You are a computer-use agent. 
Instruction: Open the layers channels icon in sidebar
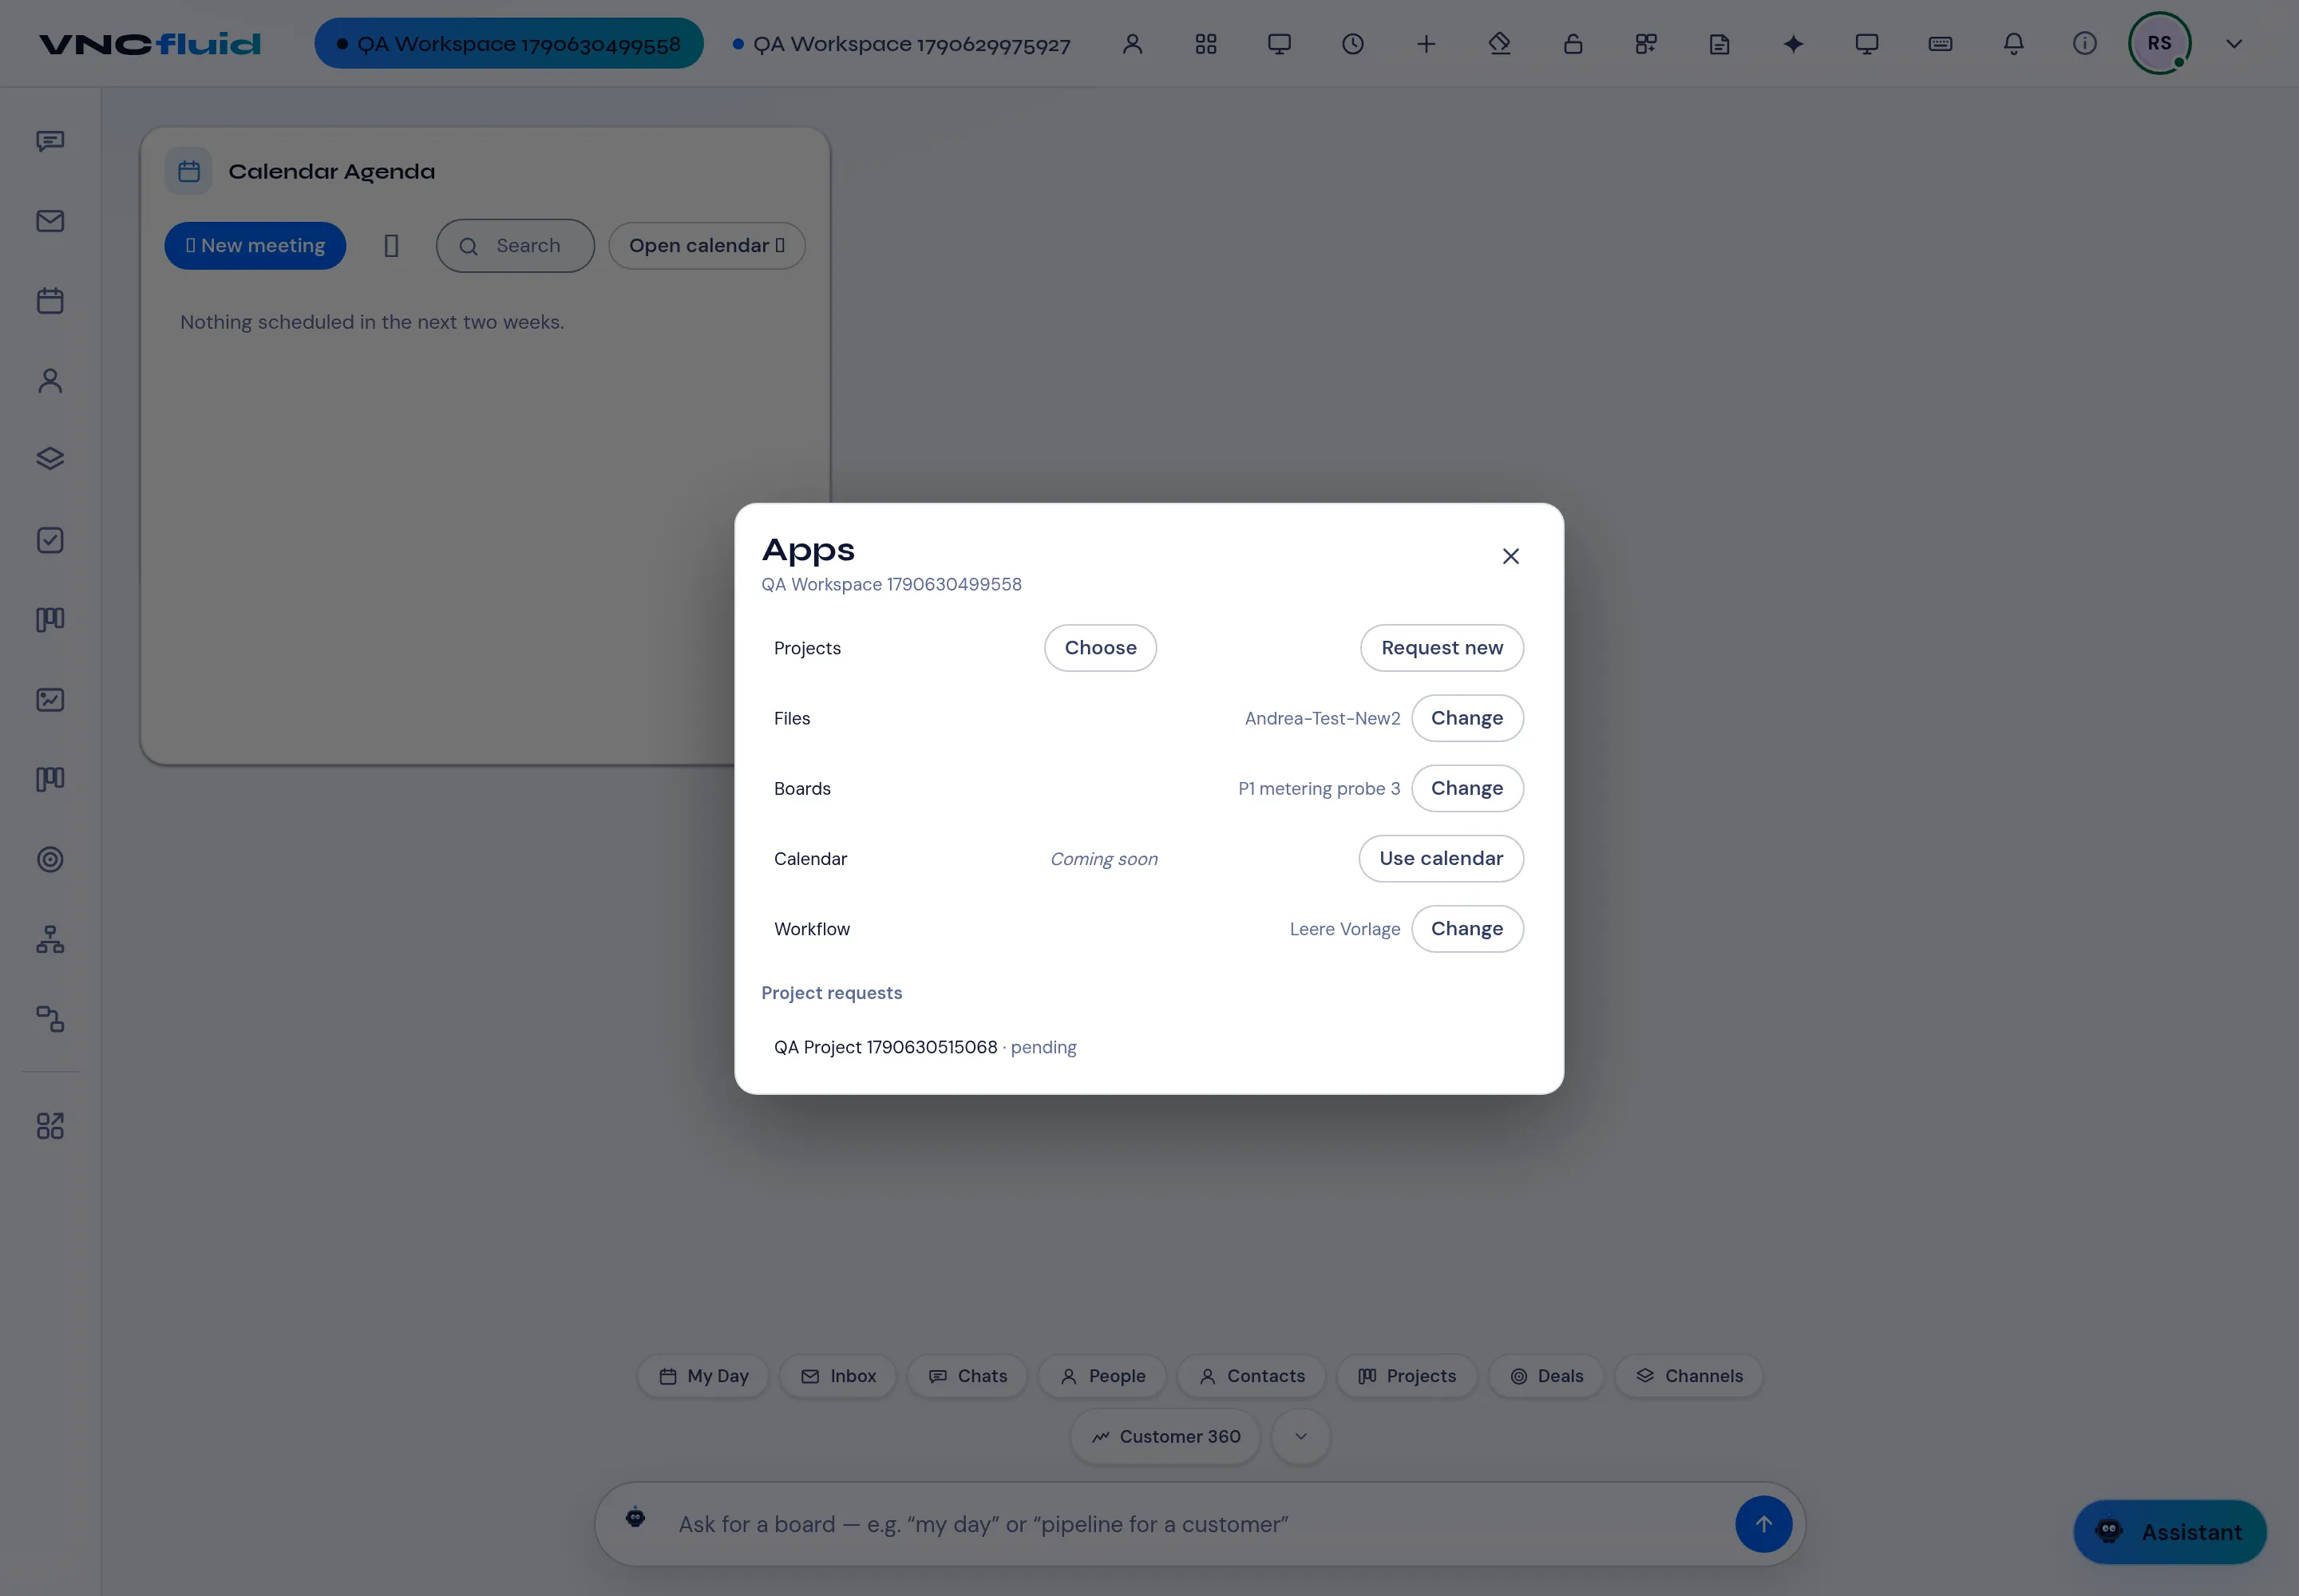(x=50, y=458)
